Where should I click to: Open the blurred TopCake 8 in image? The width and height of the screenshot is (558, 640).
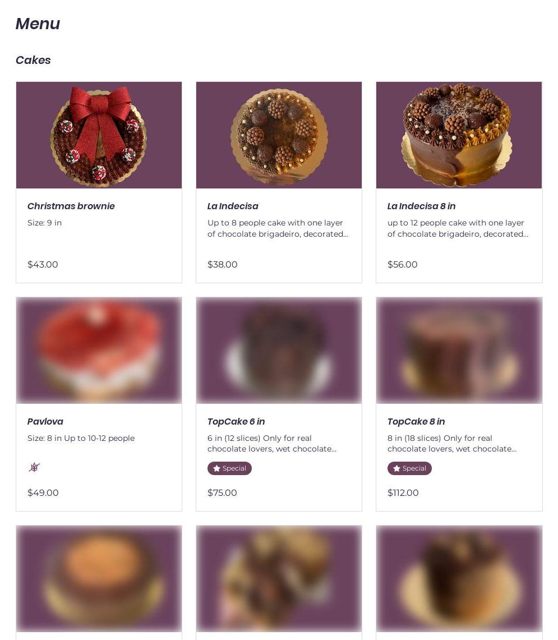tap(459, 350)
